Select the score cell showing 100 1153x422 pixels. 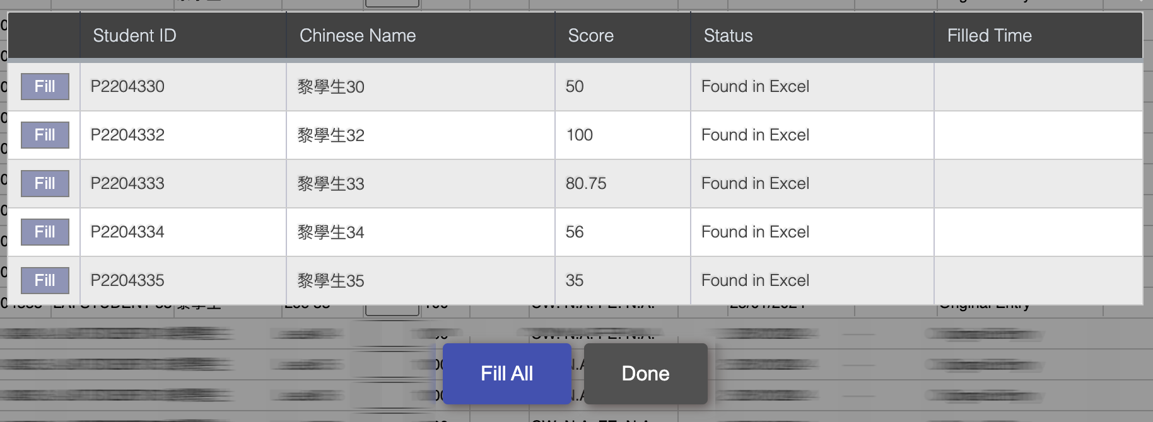pos(623,135)
